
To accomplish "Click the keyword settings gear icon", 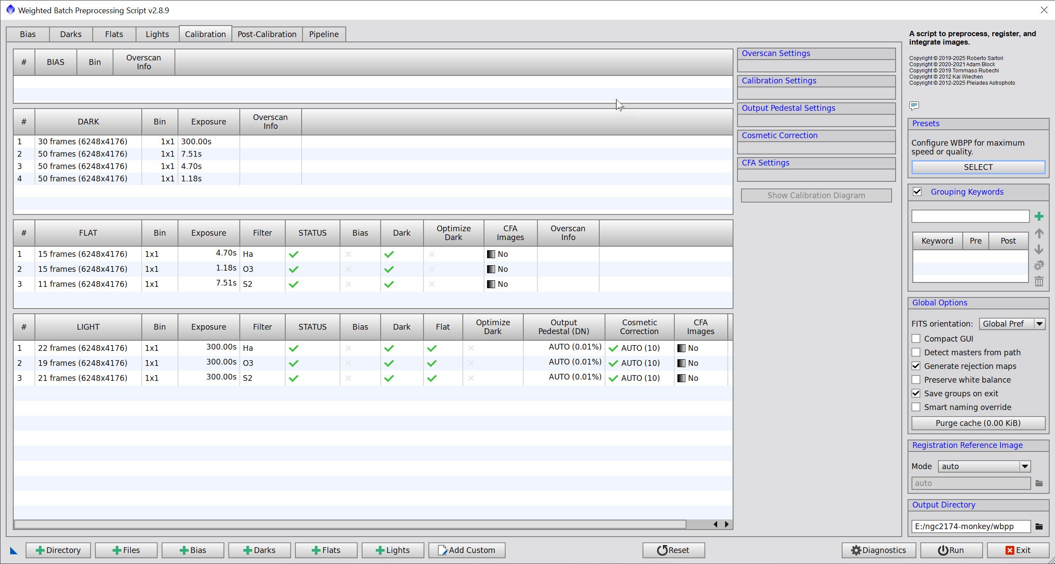I will (1039, 265).
